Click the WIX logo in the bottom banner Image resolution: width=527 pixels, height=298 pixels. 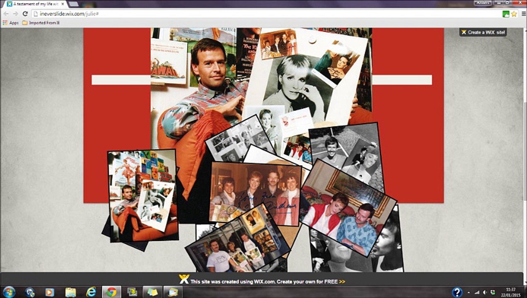point(184,279)
